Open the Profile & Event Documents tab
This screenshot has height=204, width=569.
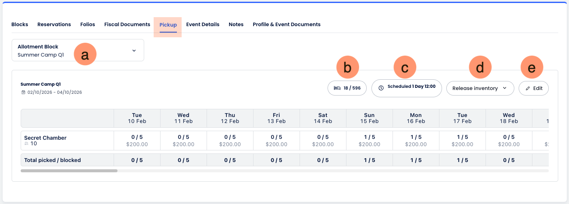click(x=286, y=24)
